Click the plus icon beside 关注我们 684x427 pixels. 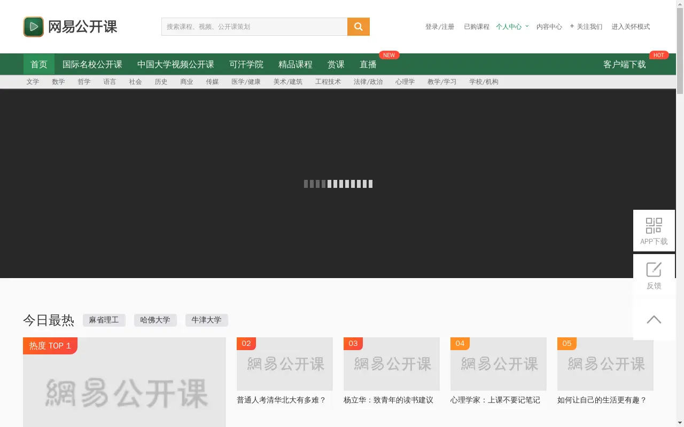pyautogui.click(x=572, y=26)
